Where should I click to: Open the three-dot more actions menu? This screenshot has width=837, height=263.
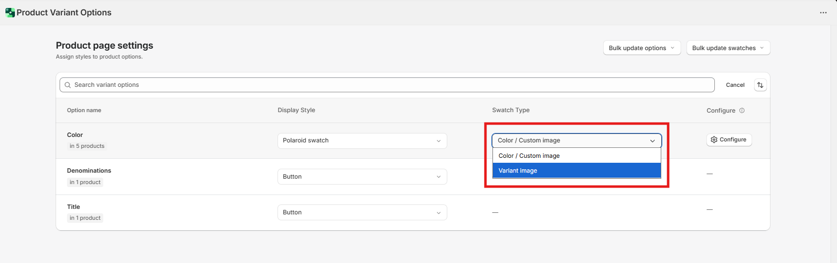tap(823, 12)
